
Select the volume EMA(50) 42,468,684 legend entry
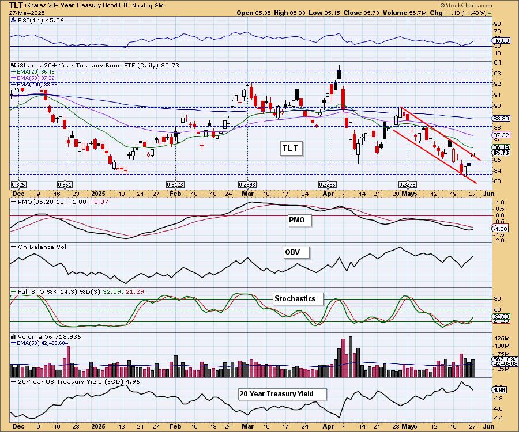40,343
